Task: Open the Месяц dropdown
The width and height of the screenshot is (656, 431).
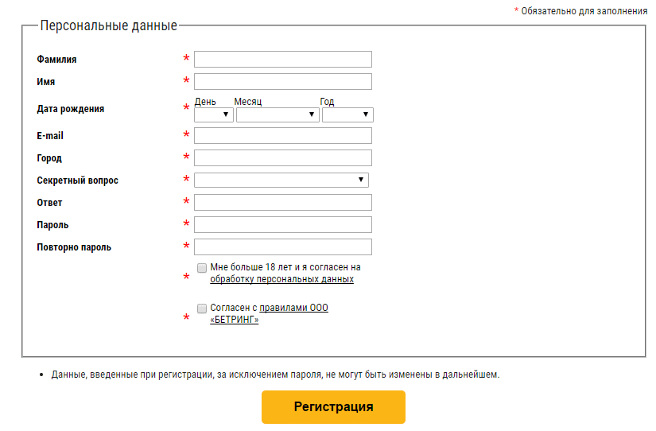Action: [278, 115]
